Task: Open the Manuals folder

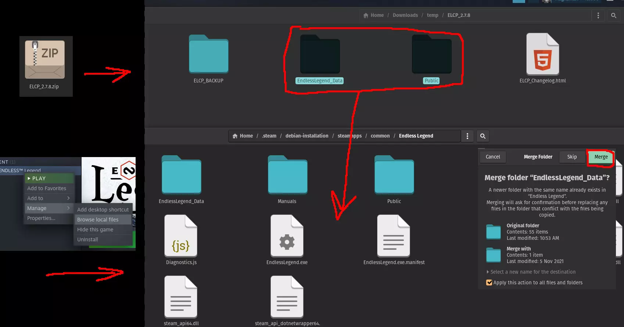Action: click(x=288, y=174)
